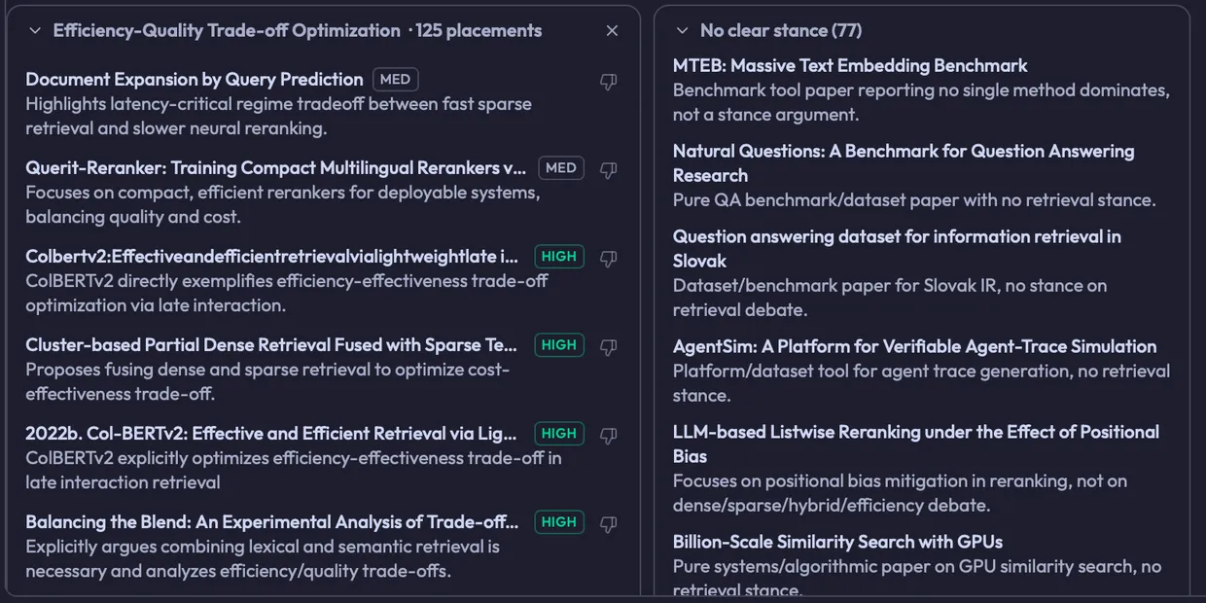This screenshot has width=1206, height=603.
Task: Select 'Focuses on positional bias mitigation' description
Action: click(901, 493)
